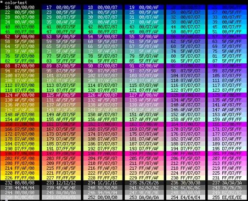Click color cell 52 5F/00/00
This screenshot has width=248, height=201.
(x=20, y=37)
